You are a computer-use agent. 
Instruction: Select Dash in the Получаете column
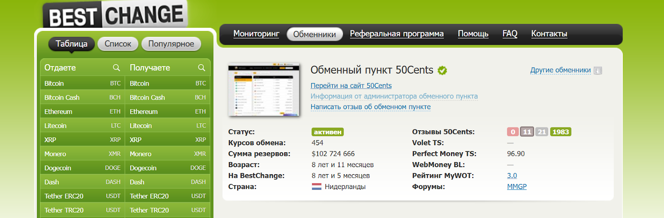coord(168,182)
